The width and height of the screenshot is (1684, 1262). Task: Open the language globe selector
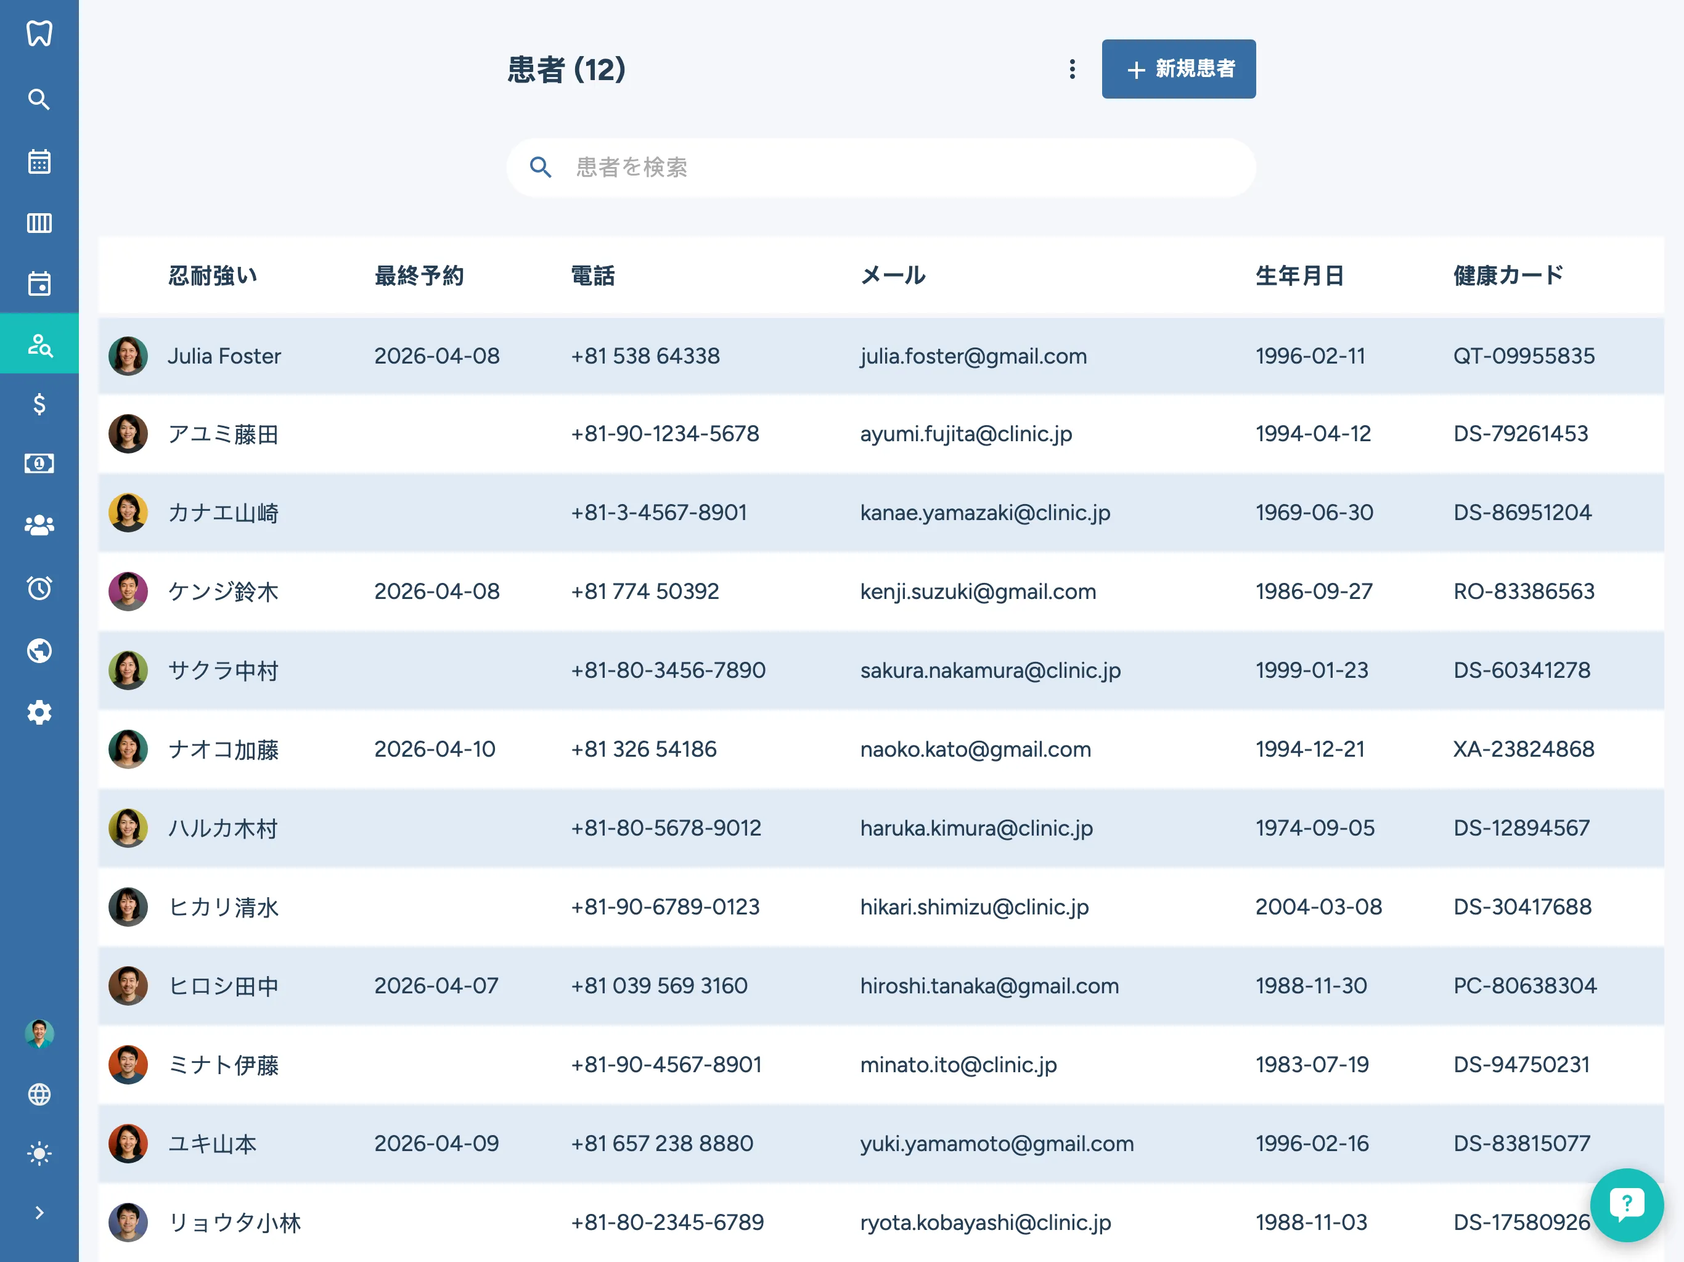[x=39, y=1094]
